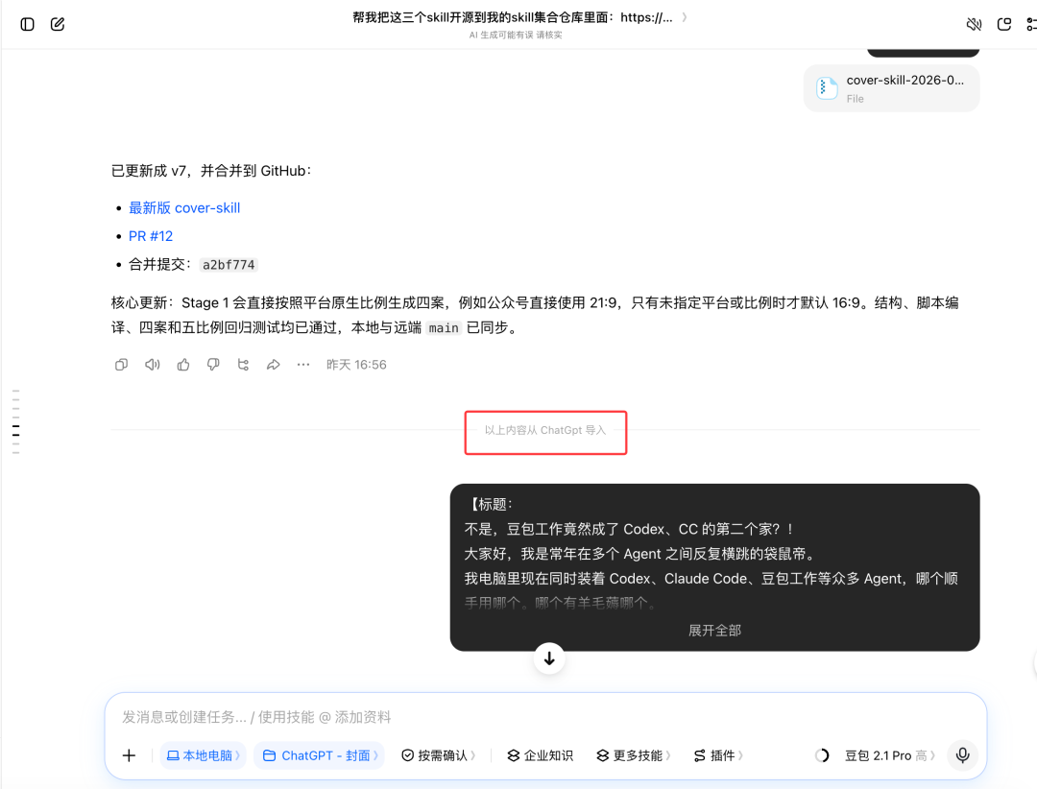Start a new chat with compose icon
Viewport: 1037px width, 789px height.
pyautogui.click(x=58, y=24)
